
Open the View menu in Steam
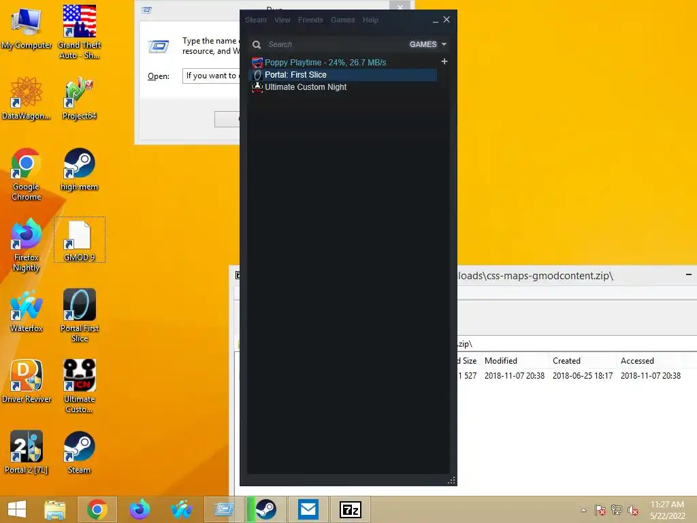coord(282,20)
